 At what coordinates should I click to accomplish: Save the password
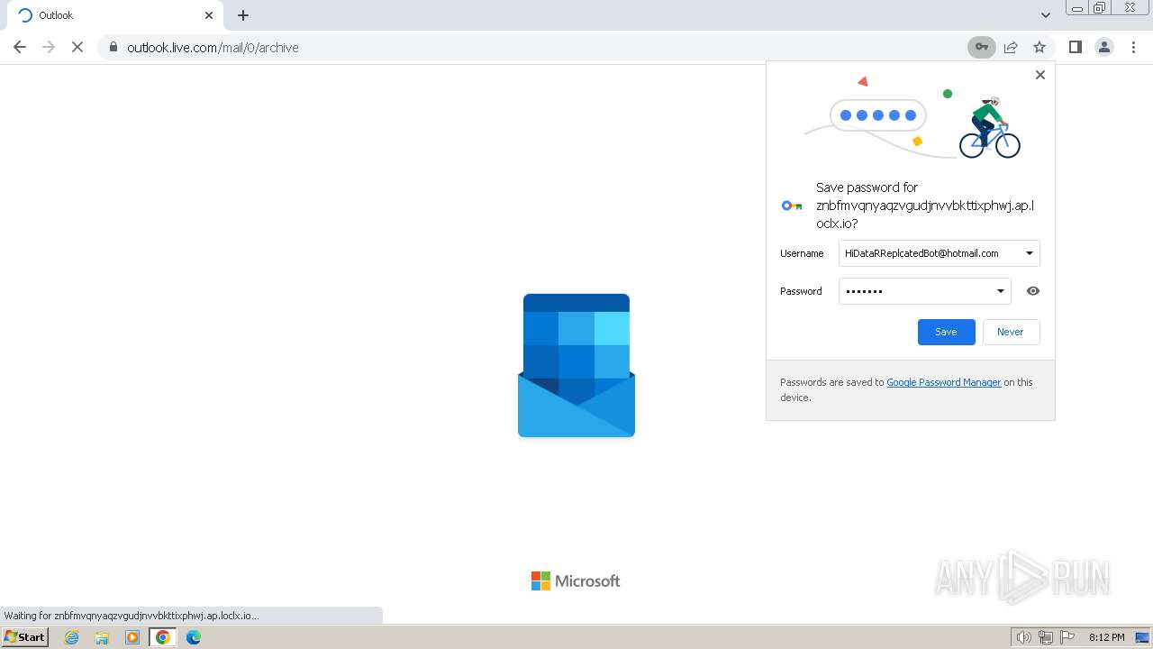click(946, 332)
